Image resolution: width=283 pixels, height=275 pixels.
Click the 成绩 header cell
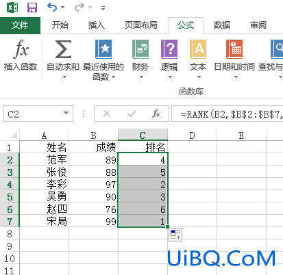point(93,147)
